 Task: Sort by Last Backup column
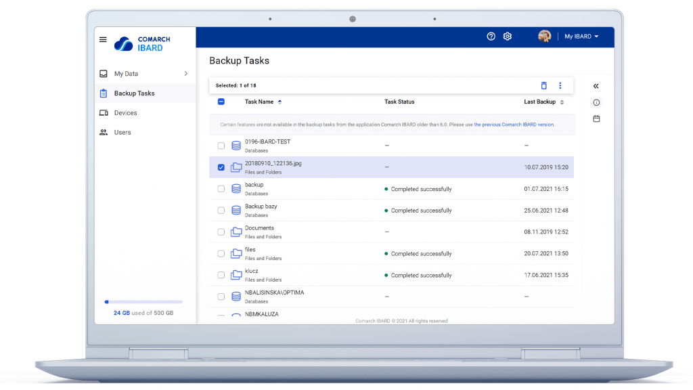coord(544,102)
